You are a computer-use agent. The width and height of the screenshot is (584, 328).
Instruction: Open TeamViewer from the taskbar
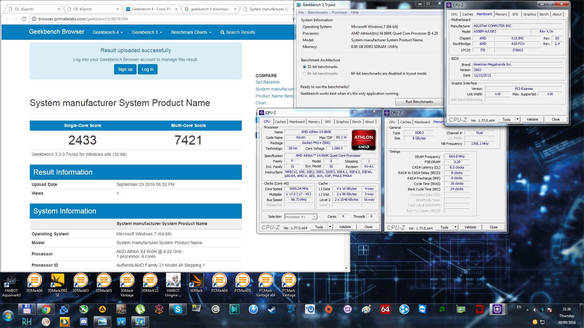point(423,309)
